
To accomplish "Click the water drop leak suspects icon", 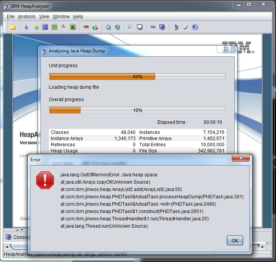I will pos(27,27).
